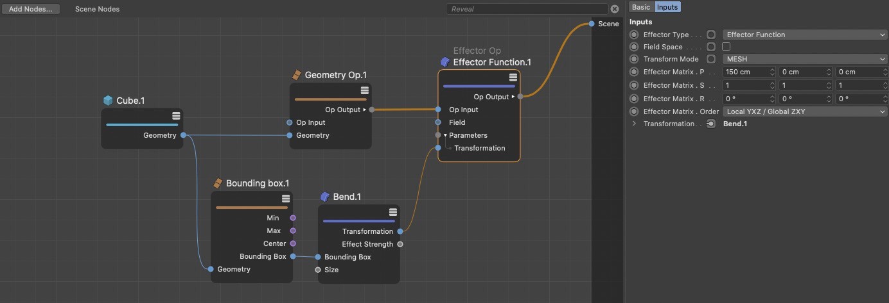Toggle the Field Space checkbox
The width and height of the screenshot is (889, 303).
(726, 47)
